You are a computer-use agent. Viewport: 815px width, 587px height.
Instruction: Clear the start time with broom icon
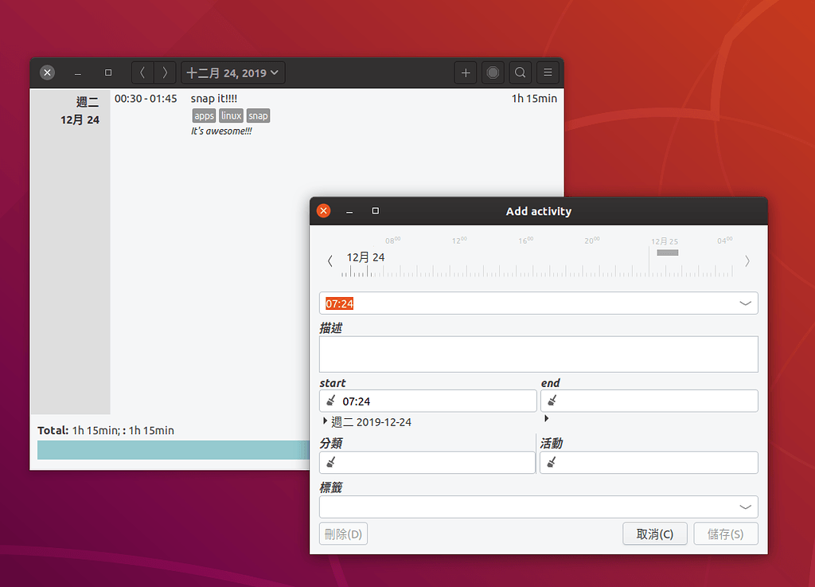(331, 401)
